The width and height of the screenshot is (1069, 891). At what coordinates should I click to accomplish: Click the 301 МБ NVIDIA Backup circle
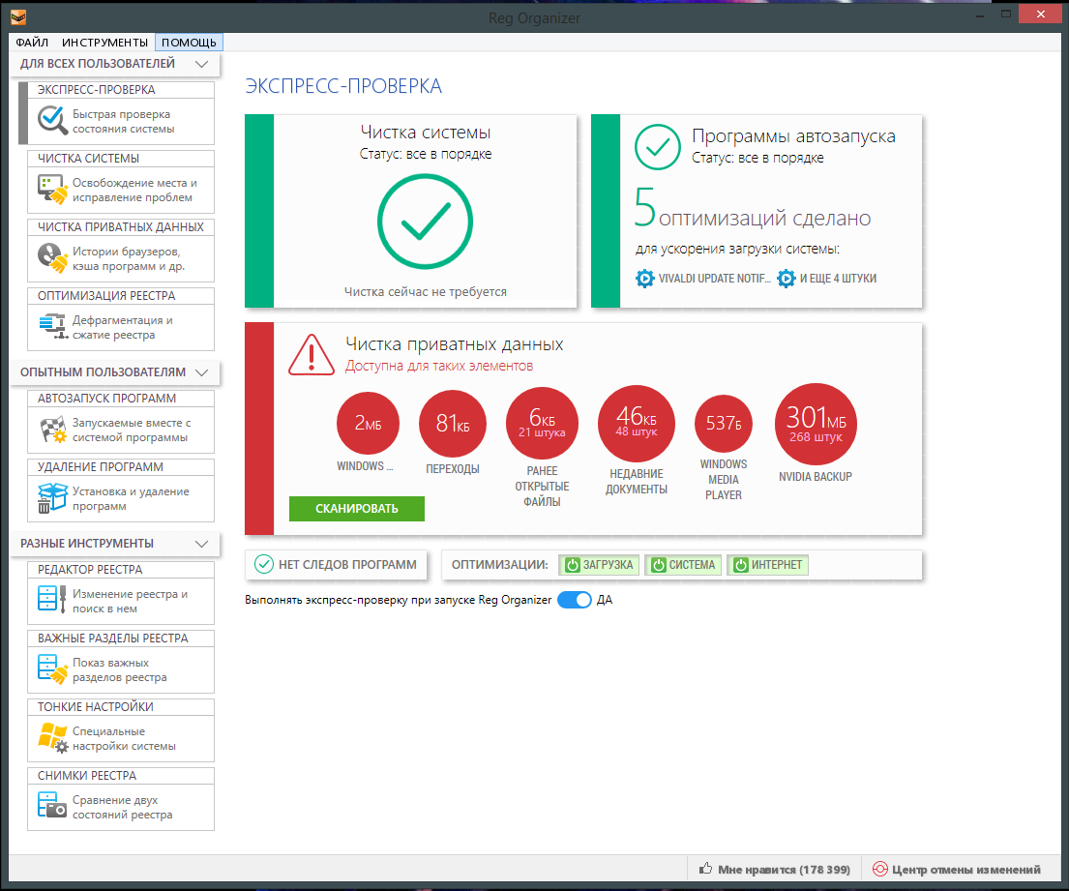(816, 424)
